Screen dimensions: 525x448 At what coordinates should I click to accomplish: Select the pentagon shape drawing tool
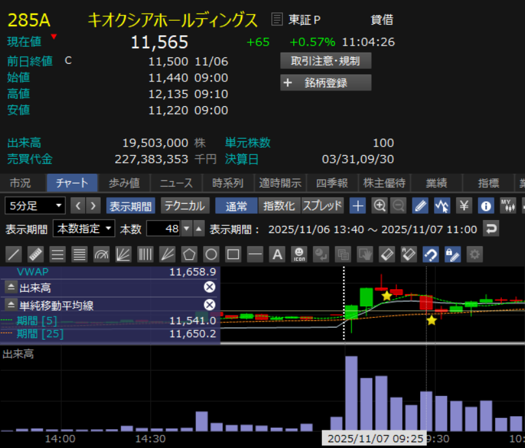189,254
